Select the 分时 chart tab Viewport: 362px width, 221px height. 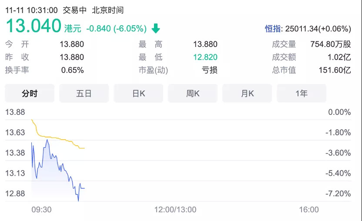pyautogui.click(x=30, y=93)
